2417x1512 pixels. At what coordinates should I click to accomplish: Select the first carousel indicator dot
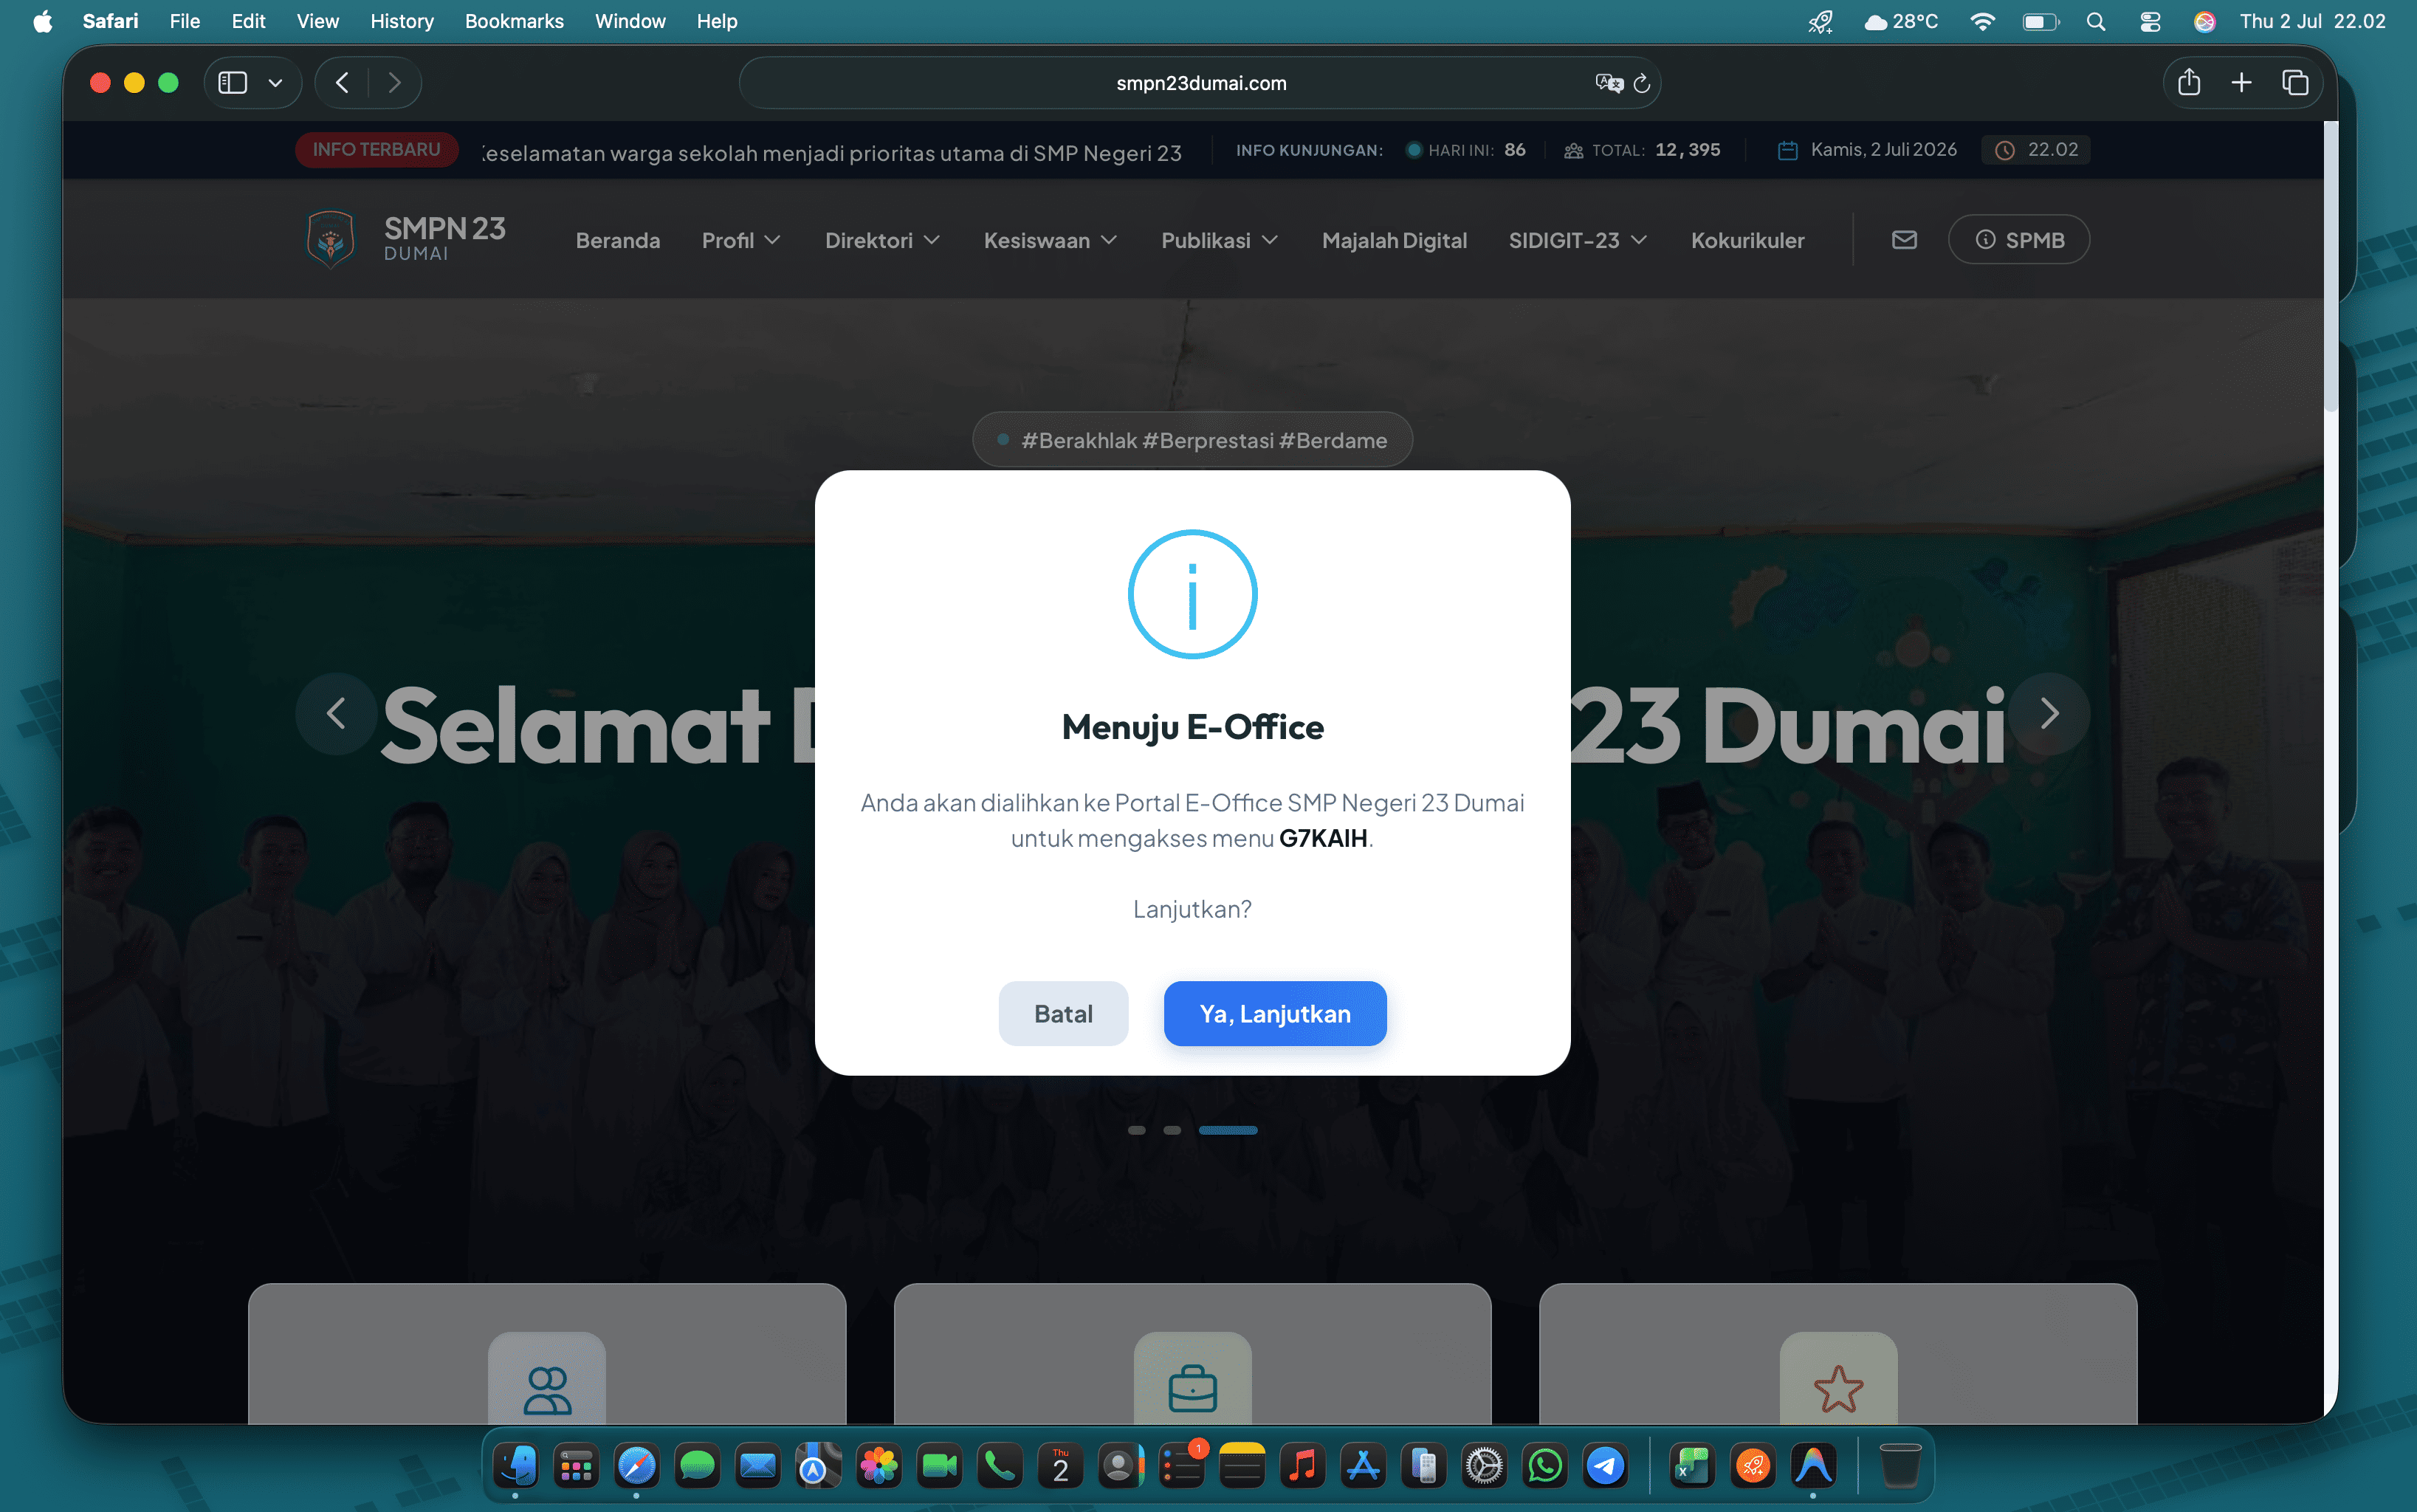(1137, 1130)
